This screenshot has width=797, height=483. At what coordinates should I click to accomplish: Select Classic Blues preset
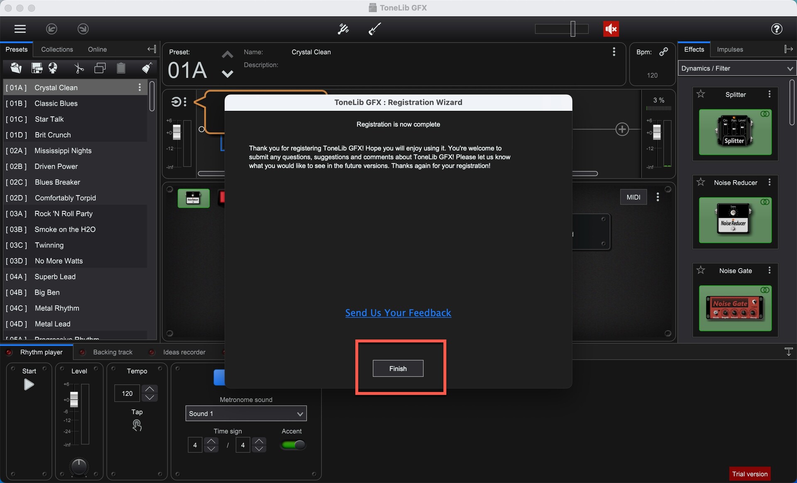[76, 103]
